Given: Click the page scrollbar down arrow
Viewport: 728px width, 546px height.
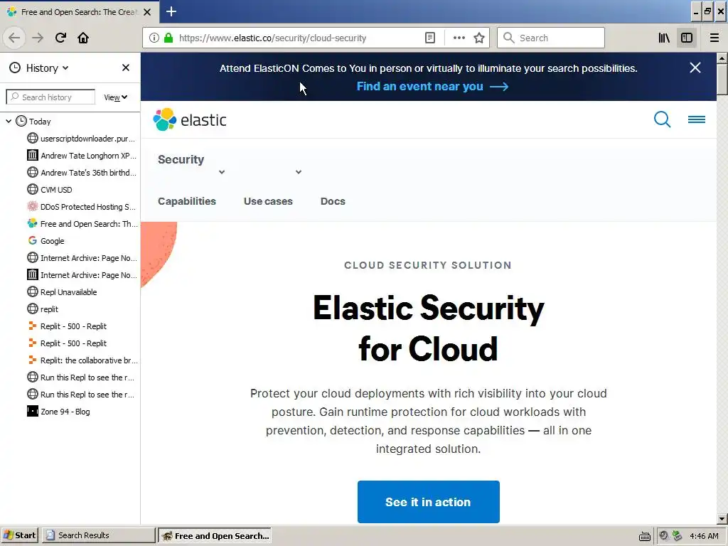Looking at the screenshot, I should tap(722, 519).
